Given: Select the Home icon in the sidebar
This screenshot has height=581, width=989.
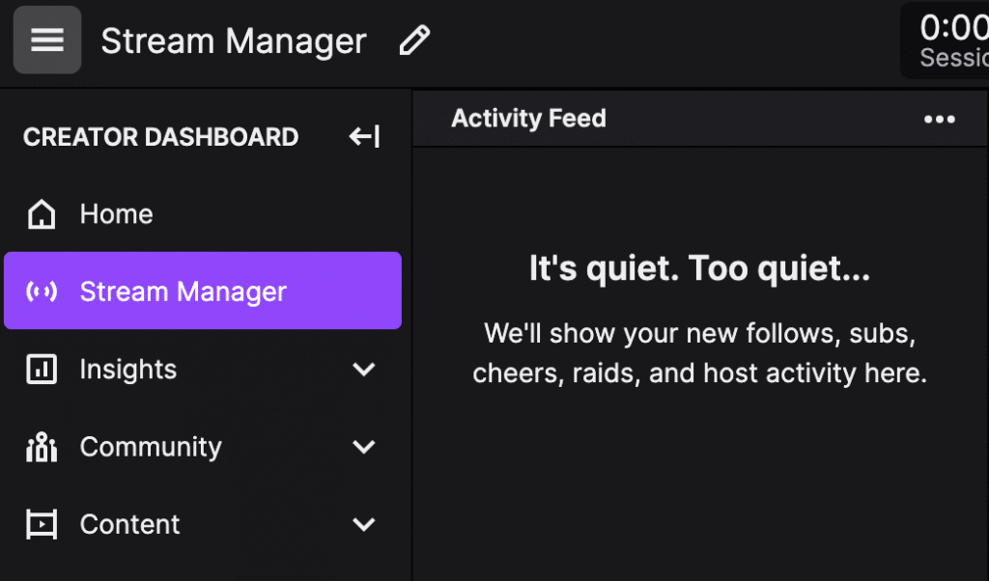Looking at the screenshot, I should (41, 213).
